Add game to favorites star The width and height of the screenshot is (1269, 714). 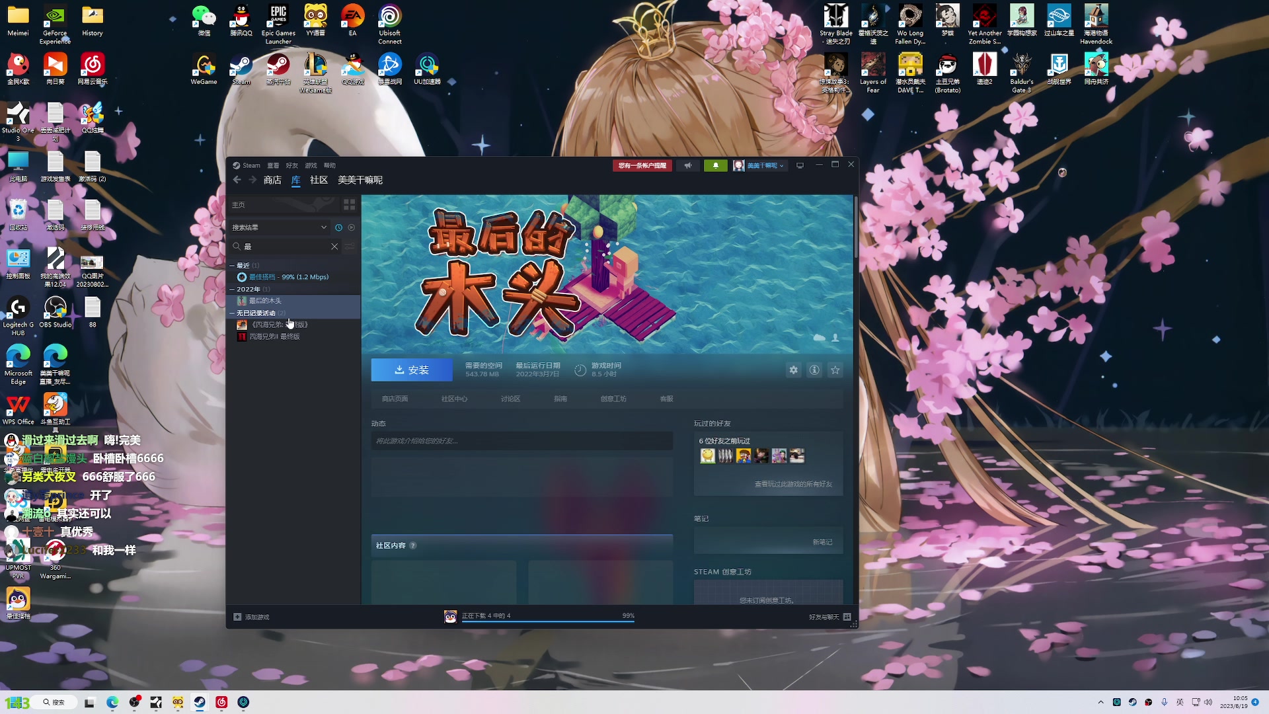coord(835,370)
